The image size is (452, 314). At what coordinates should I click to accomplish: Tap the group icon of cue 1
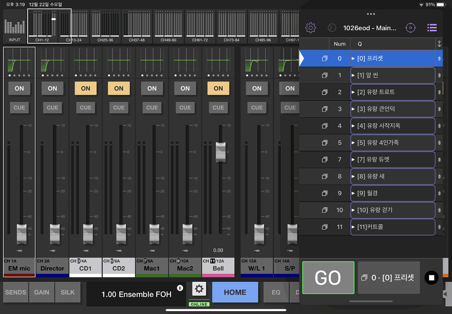pos(325,76)
